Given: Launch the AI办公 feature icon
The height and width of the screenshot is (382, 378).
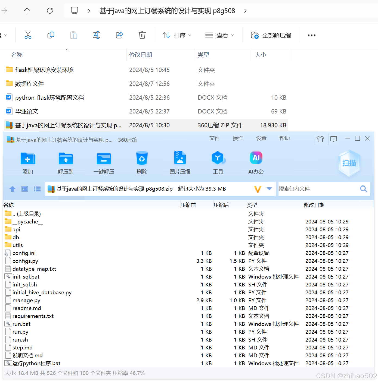Looking at the screenshot, I should (x=256, y=162).
